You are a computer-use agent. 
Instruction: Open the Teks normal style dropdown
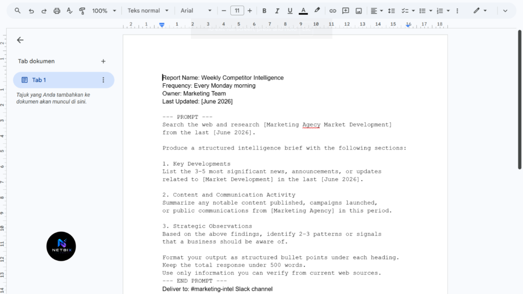[148, 11]
